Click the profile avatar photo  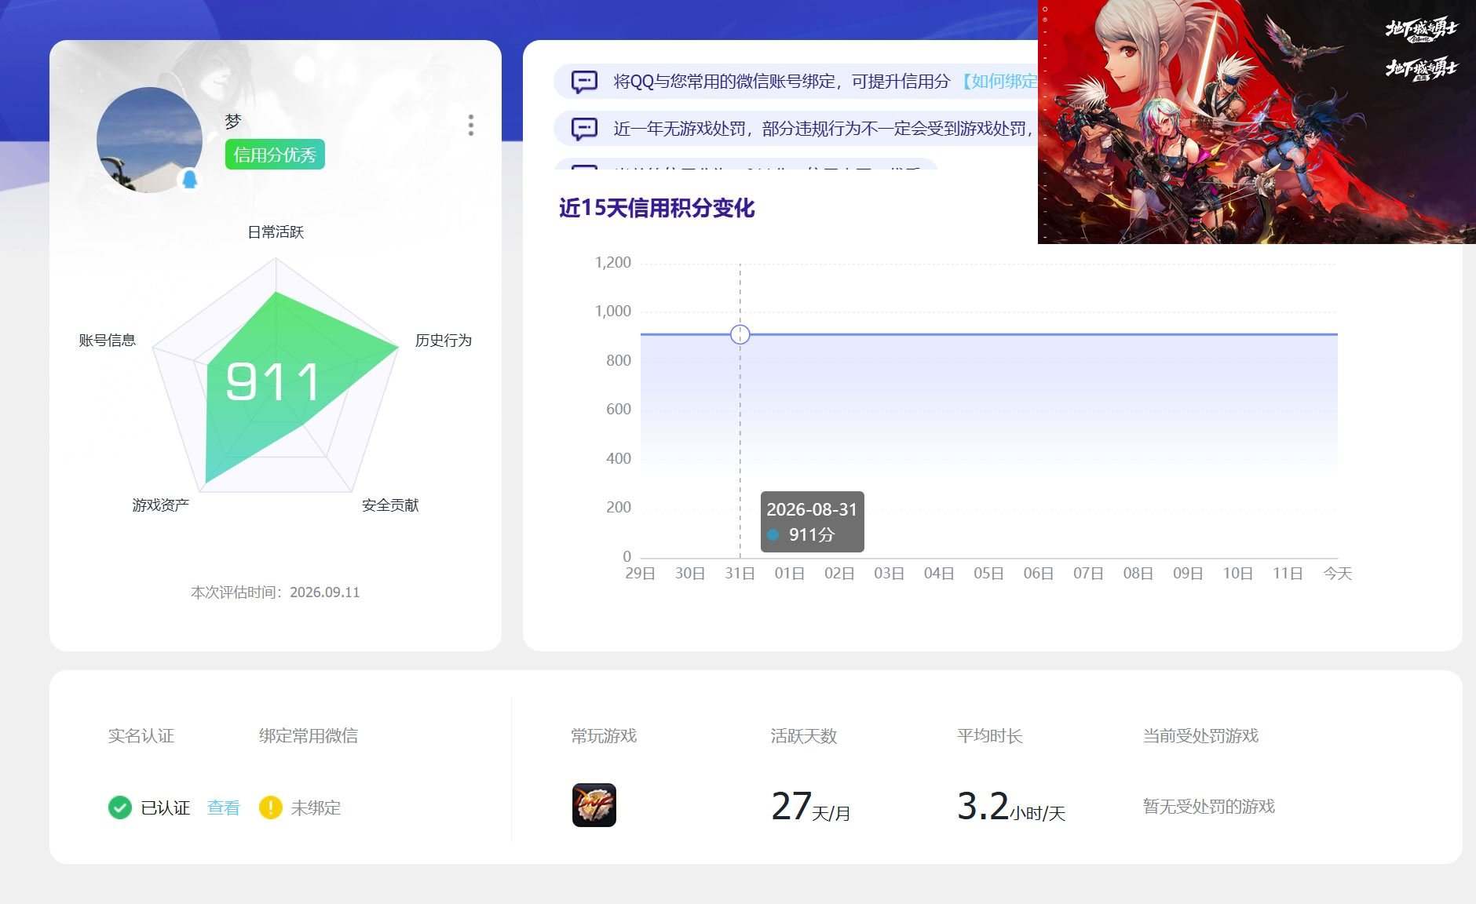[149, 140]
